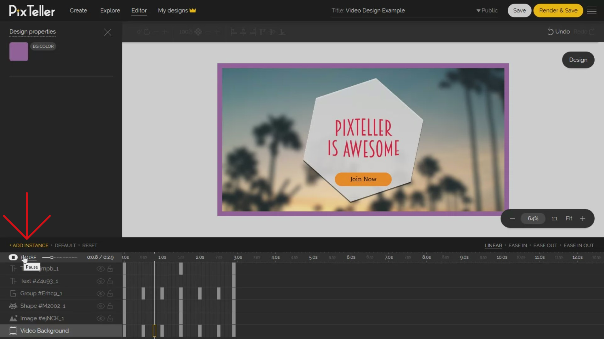Click the 3.0s mark on timeline ruler
This screenshot has height=339, width=604.
click(238, 257)
